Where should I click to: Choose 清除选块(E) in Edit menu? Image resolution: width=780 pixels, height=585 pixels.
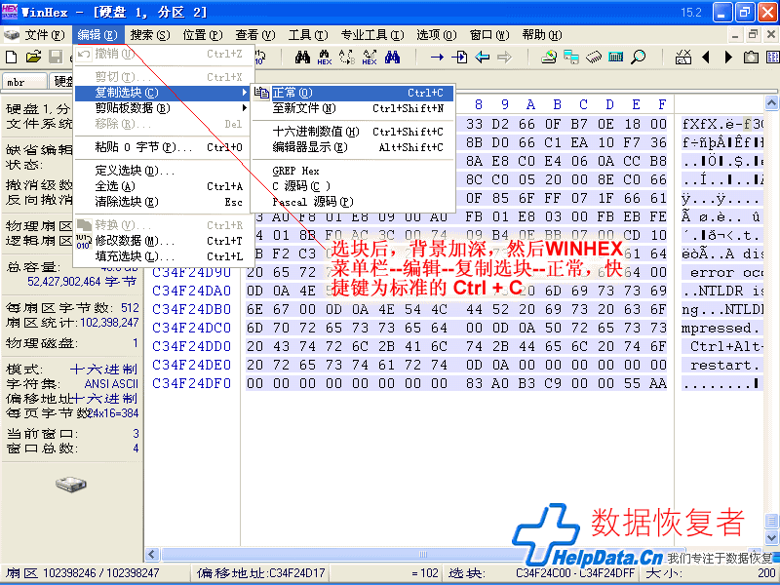click(162, 202)
